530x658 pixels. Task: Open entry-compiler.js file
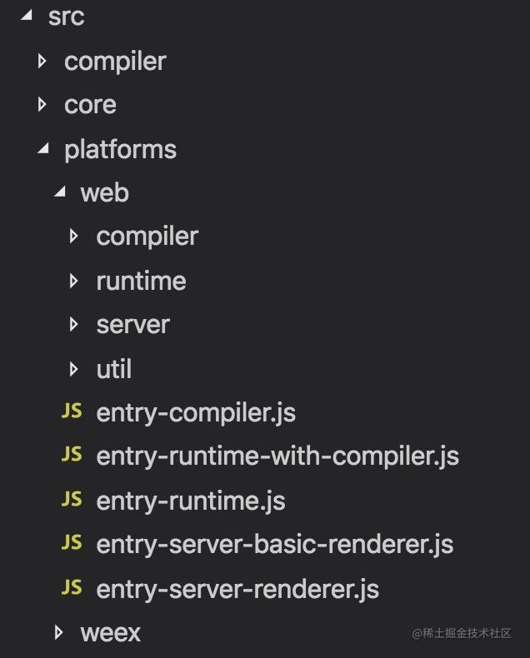[196, 413]
